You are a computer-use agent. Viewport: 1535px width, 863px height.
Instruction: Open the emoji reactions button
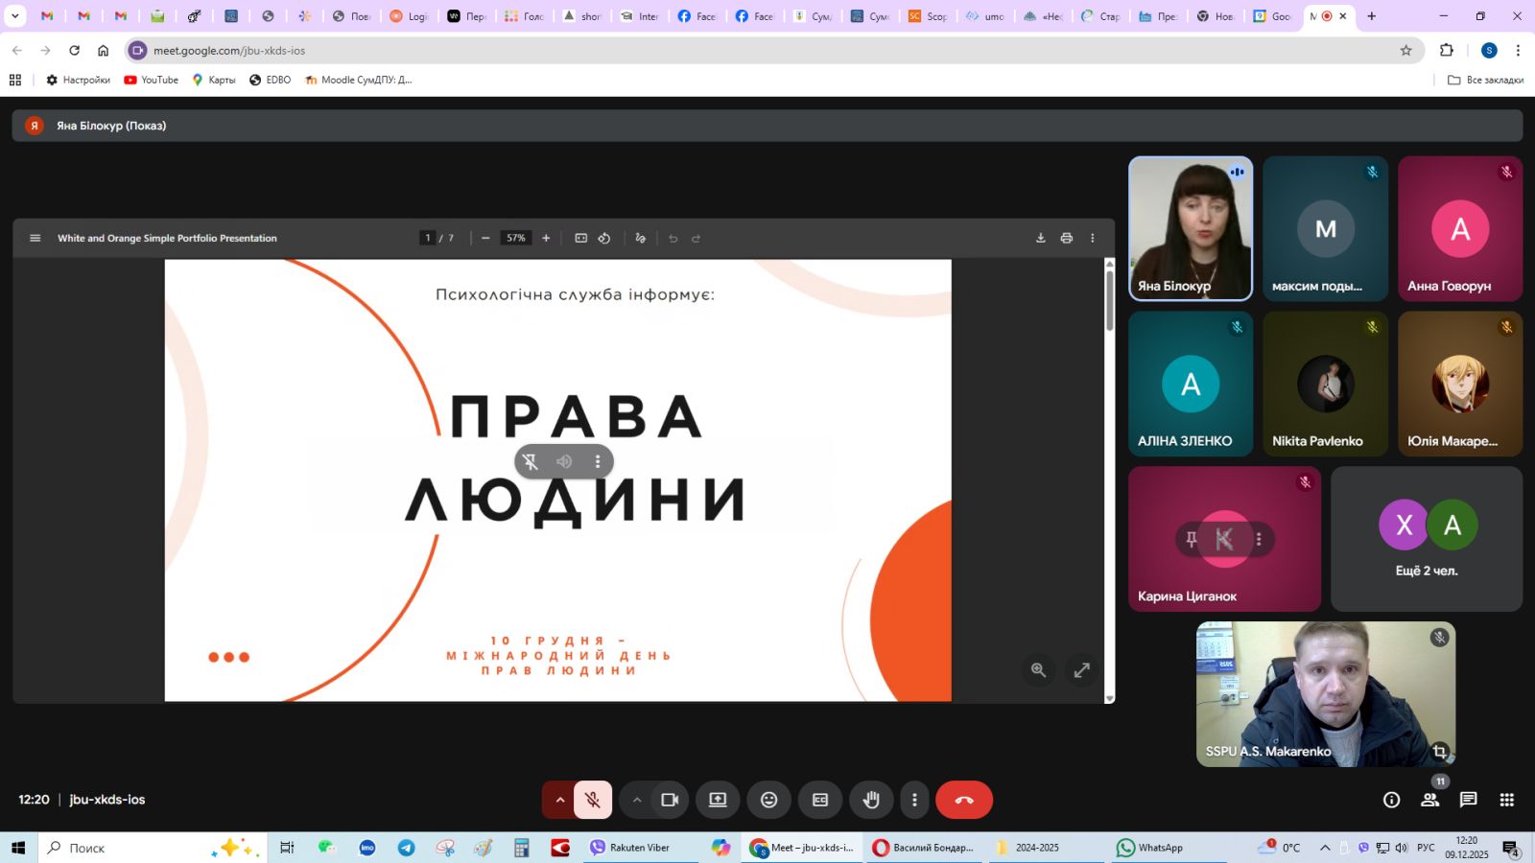point(768,800)
